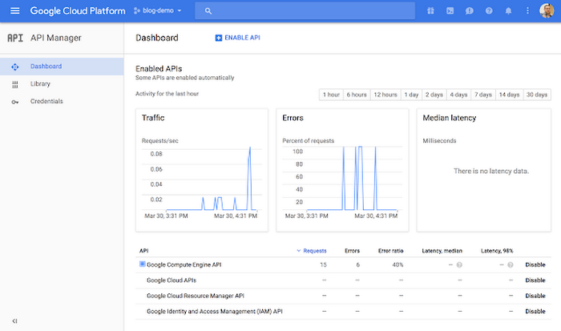Show notifications bell

point(508,11)
